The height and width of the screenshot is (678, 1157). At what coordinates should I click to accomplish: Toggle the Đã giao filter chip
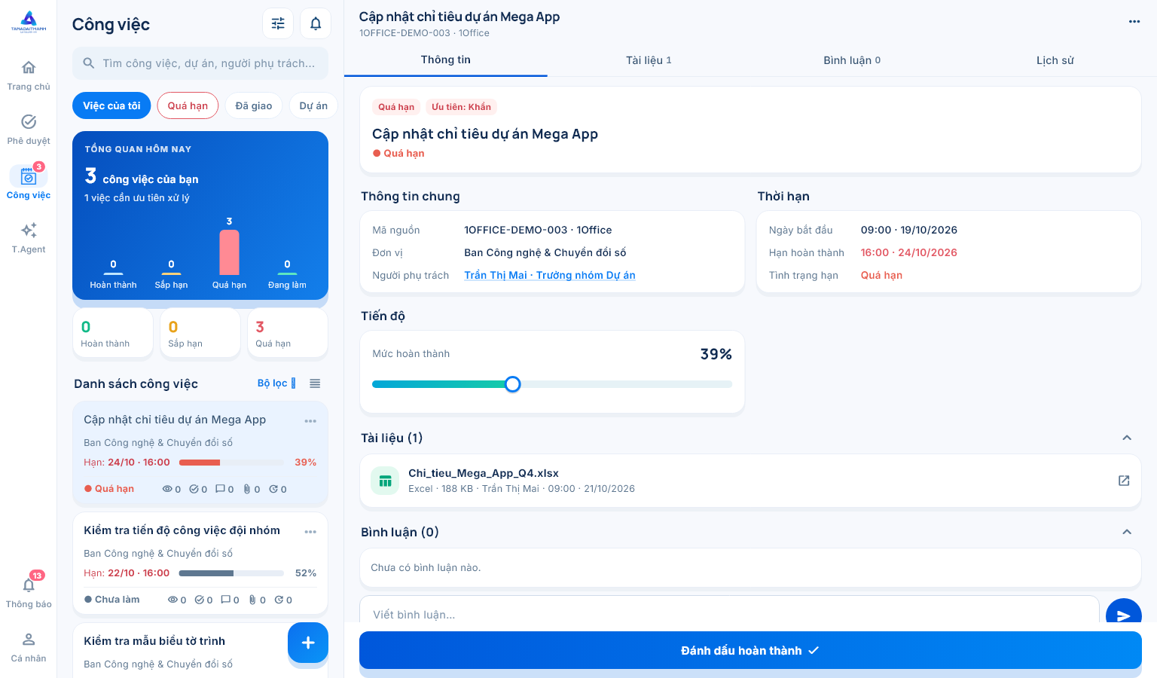coord(254,105)
